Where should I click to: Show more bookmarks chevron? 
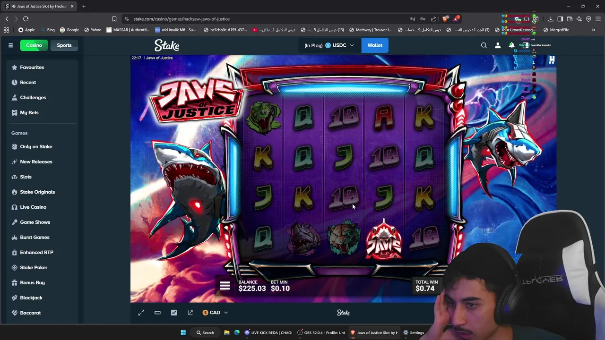(594, 30)
